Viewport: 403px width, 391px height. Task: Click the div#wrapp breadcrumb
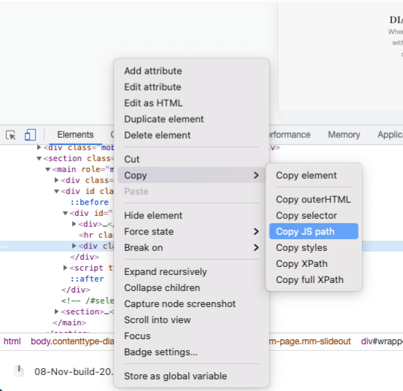[x=382, y=341]
